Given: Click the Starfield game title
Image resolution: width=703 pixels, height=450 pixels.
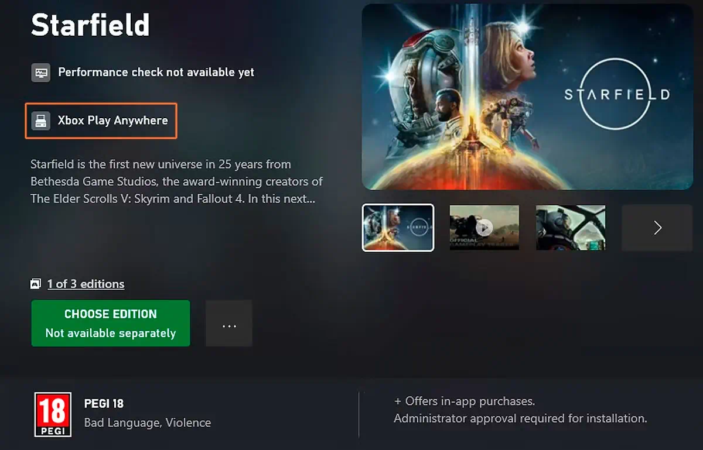Looking at the screenshot, I should (x=90, y=25).
